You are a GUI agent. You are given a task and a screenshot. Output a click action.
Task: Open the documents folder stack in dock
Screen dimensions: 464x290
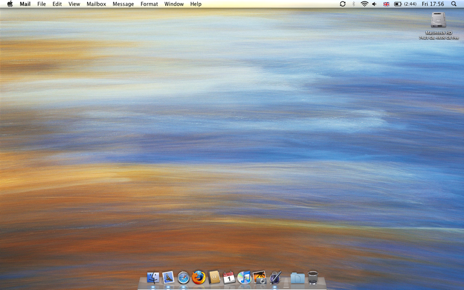[297, 278]
